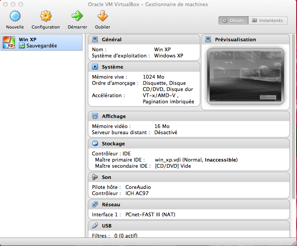Image resolution: width=297 pixels, height=246 pixels.
Task: Click the Windows XP logo icon
Action: [x=9, y=42]
